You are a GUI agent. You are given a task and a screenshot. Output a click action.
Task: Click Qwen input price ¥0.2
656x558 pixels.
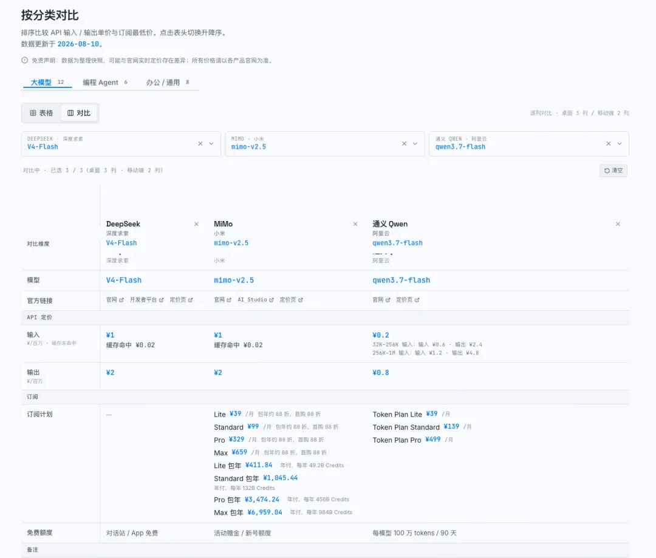tap(381, 335)
